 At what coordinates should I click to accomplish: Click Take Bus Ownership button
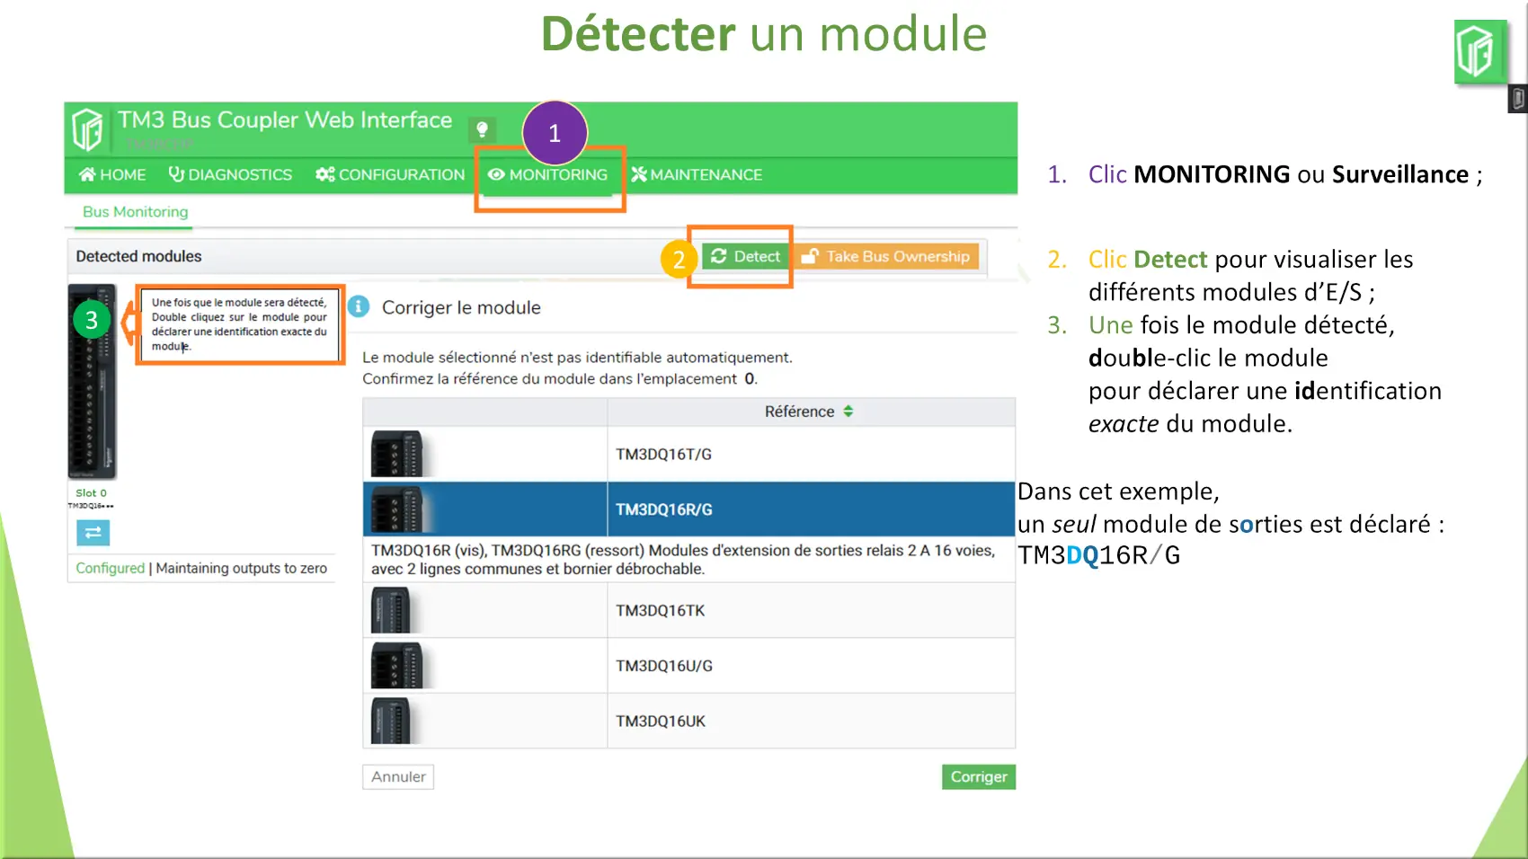[x=885, y=256]
